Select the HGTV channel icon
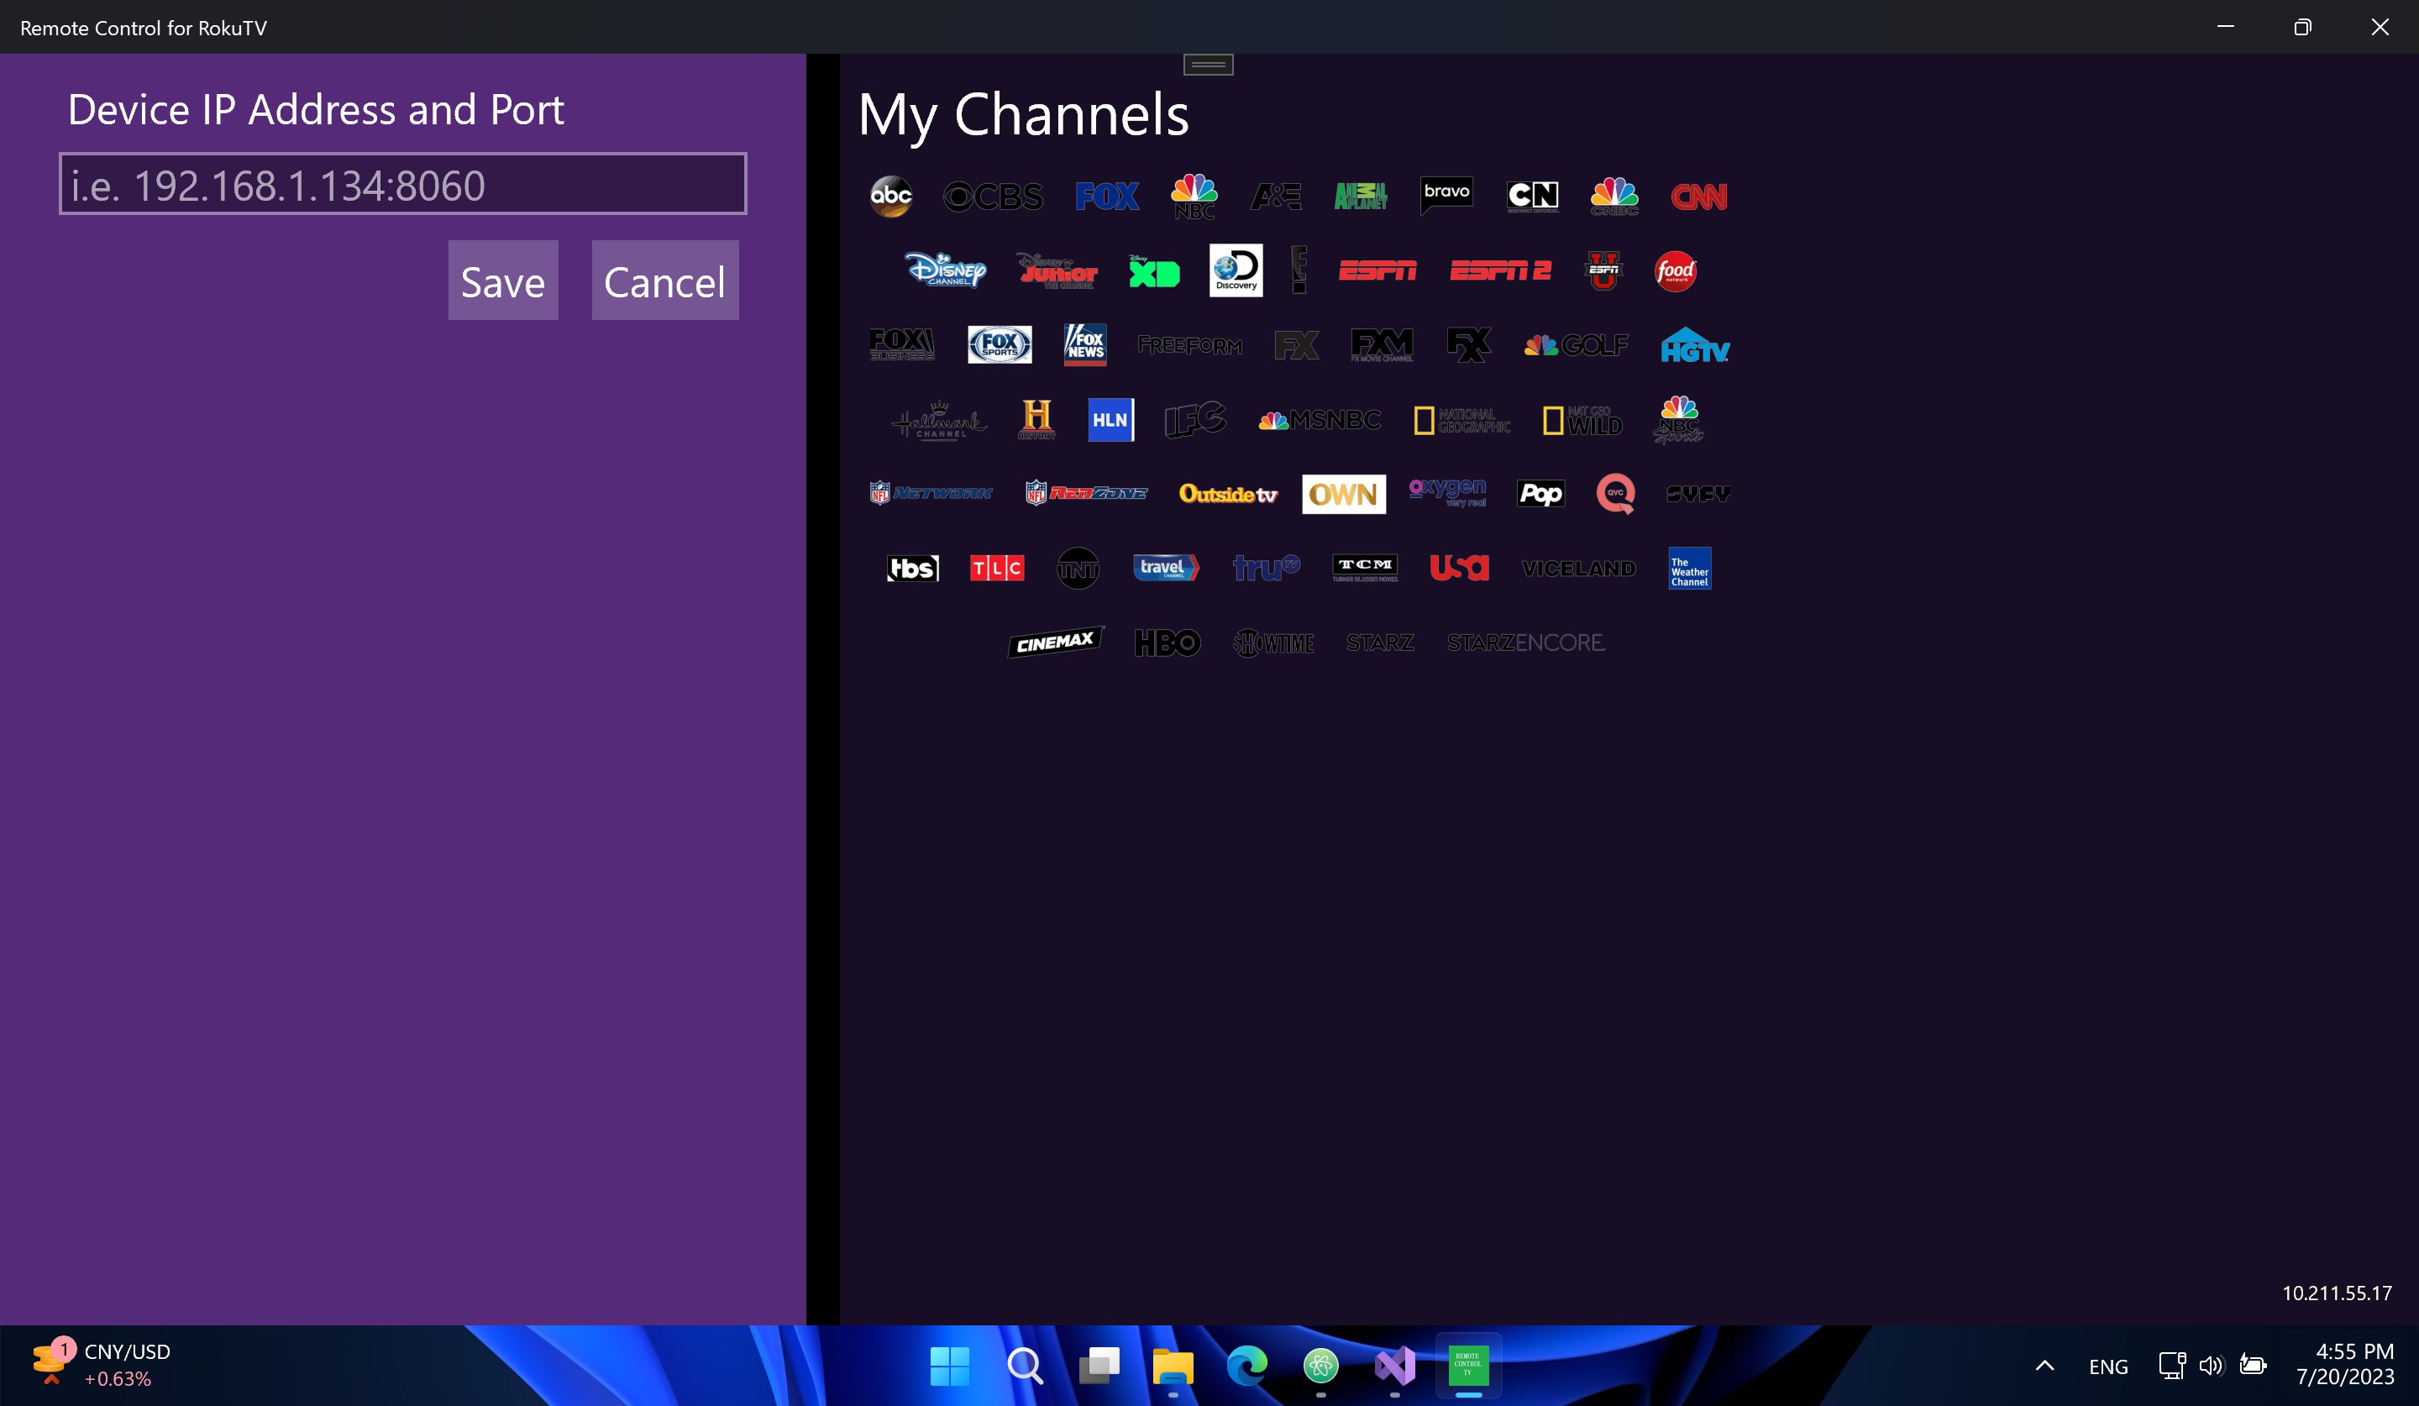Viewport: 2419px width, 1406px height. (x=1695, y=345)
